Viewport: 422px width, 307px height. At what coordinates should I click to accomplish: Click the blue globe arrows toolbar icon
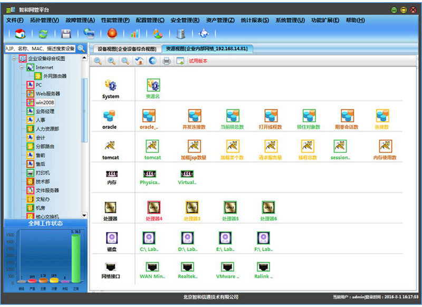pos(204,34)
